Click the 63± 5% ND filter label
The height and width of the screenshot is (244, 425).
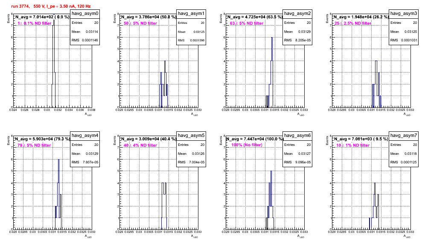pyautogui.click(x=247, y=23)
